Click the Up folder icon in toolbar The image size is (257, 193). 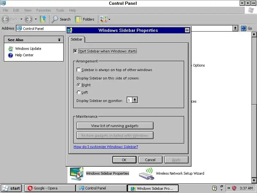pyautogui.click(x=43, y=19)
